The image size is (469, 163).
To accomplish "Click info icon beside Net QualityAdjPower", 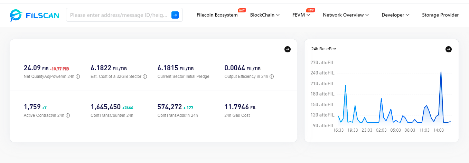I will [78, 77].
